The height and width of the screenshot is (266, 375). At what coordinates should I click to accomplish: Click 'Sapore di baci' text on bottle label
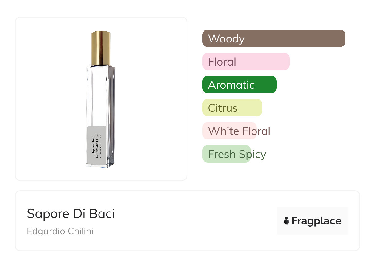tap(93, 146)
